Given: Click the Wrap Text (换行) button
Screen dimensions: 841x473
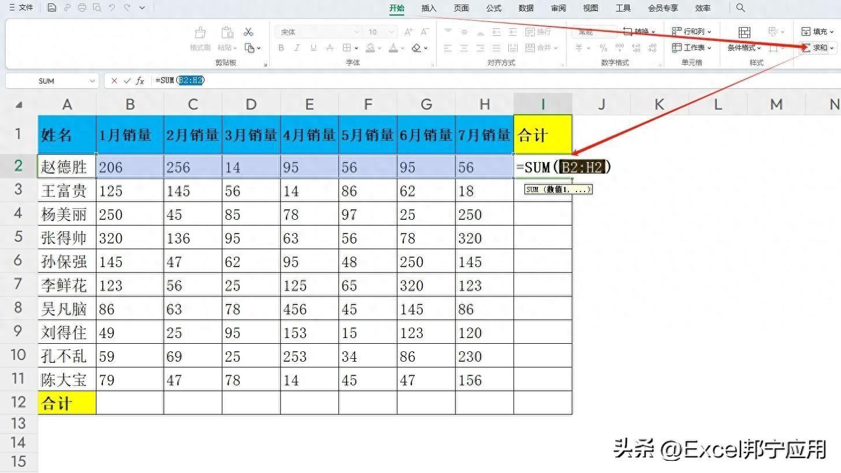Looking at the screenshot, I should [x=538, y=32].
